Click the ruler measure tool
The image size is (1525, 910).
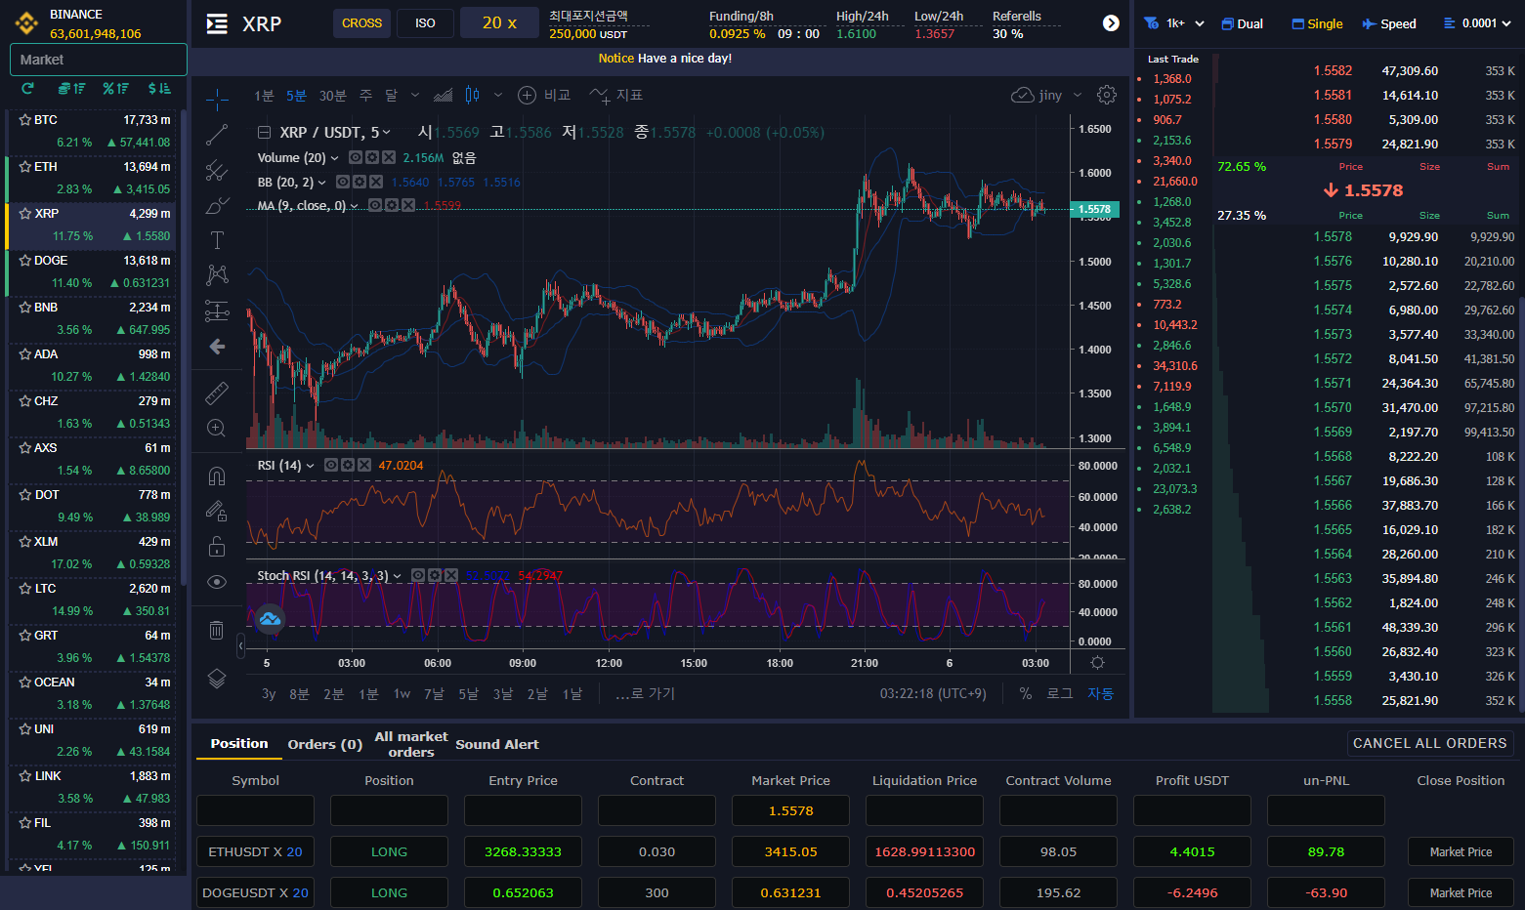coord(217,393)
